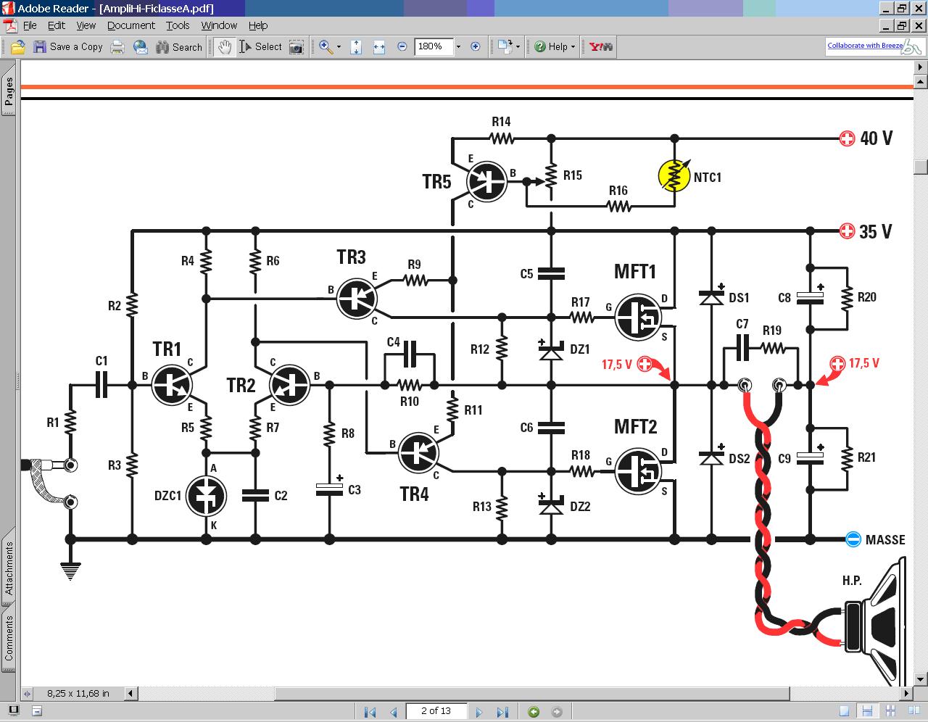Click the Snapshot camera tool
This screenshot has height=722, width=928.
coord(296,47)
